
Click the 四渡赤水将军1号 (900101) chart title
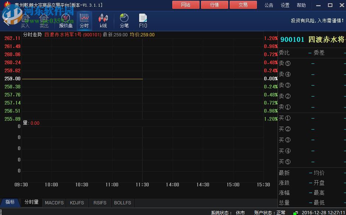pyautogui.click(x=73, y=35)
